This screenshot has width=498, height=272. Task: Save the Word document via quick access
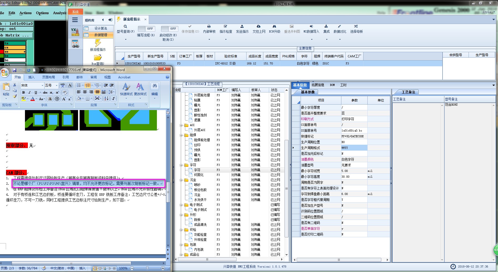(14, 70)
